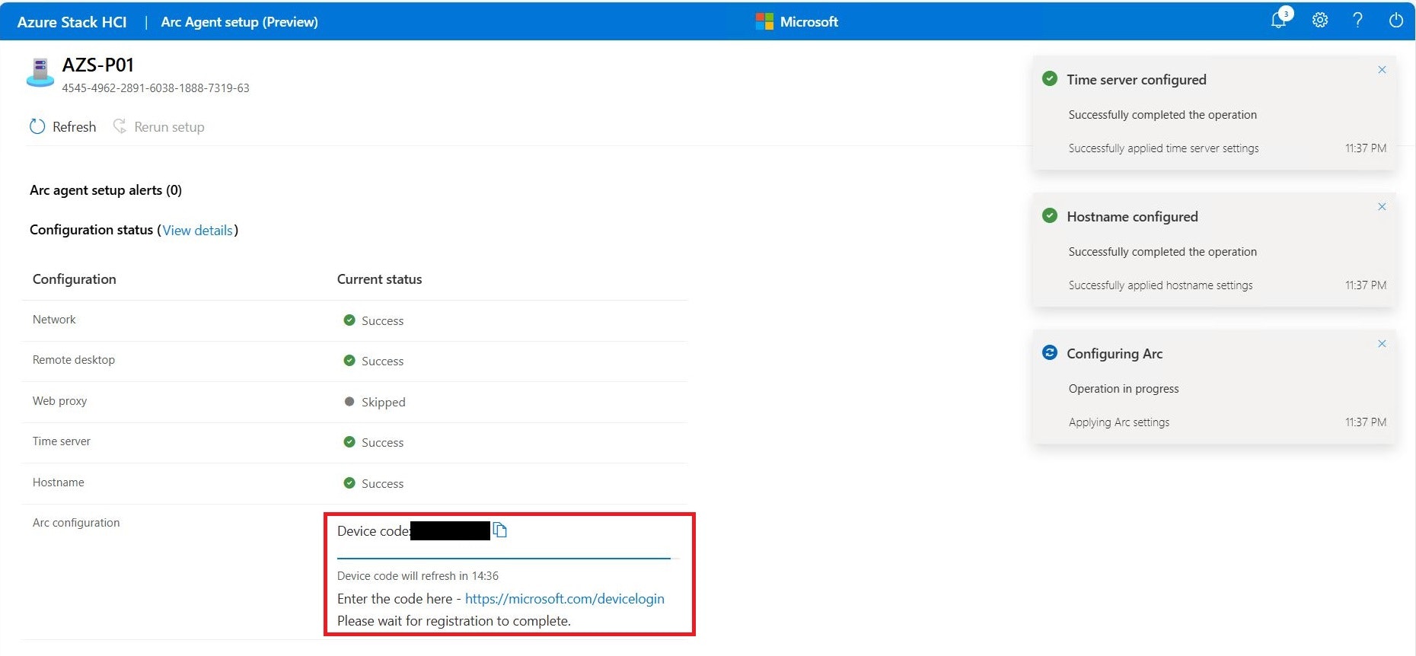Viewport: 1416px width, 656px height.
Task: Open the microsoft.com/devicelogin link
Action: pos(564,599)
